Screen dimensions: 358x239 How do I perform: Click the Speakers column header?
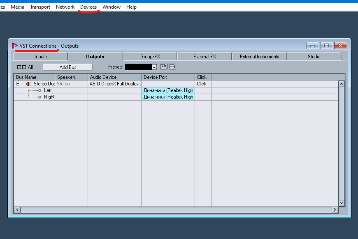[71, 77]
